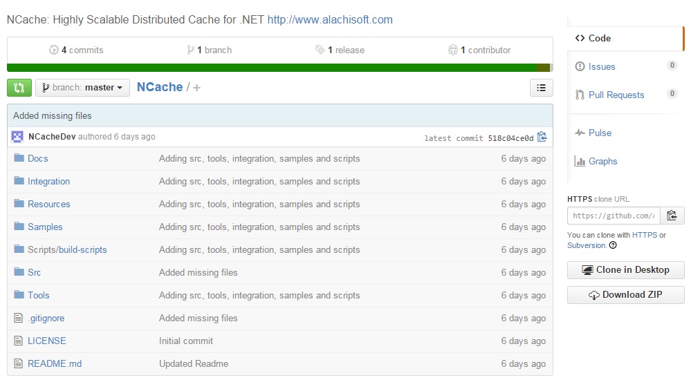Click the Pull Requests count badge
700x380 pixels.
[672, 94]
